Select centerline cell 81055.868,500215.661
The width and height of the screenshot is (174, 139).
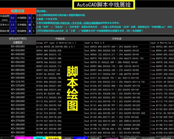(x=60, y=90)
